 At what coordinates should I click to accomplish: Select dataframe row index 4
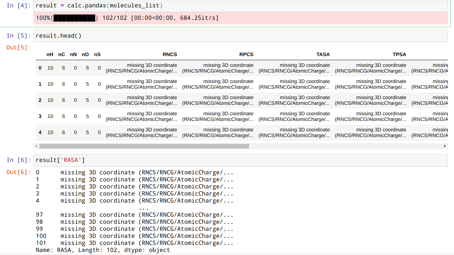click(40, 132)
